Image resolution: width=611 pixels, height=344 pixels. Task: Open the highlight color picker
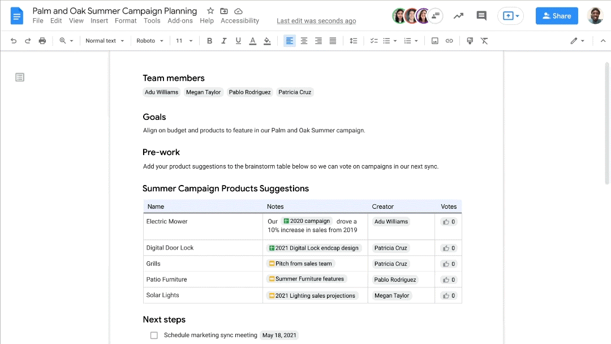[x=267, y=41]
